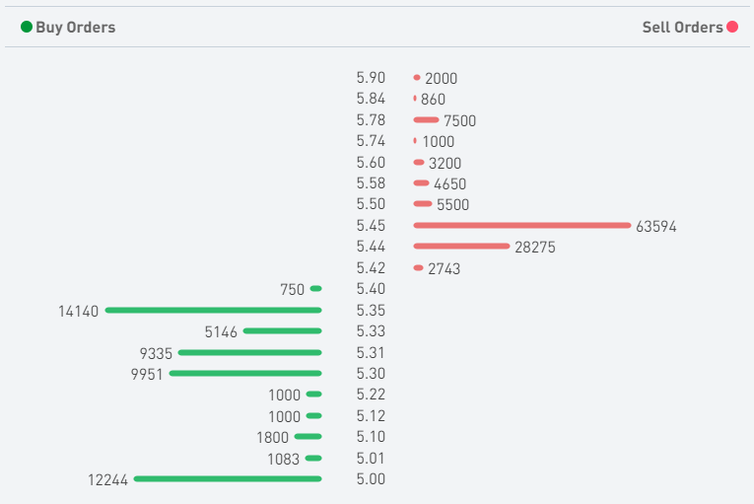Select the 14140 buy bar at 5.35
This screenshot has width=754, height=504.
tap(214, 310)
